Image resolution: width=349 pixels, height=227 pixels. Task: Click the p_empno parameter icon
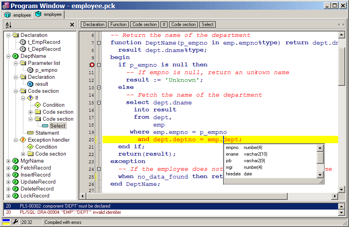pos(30,70)
